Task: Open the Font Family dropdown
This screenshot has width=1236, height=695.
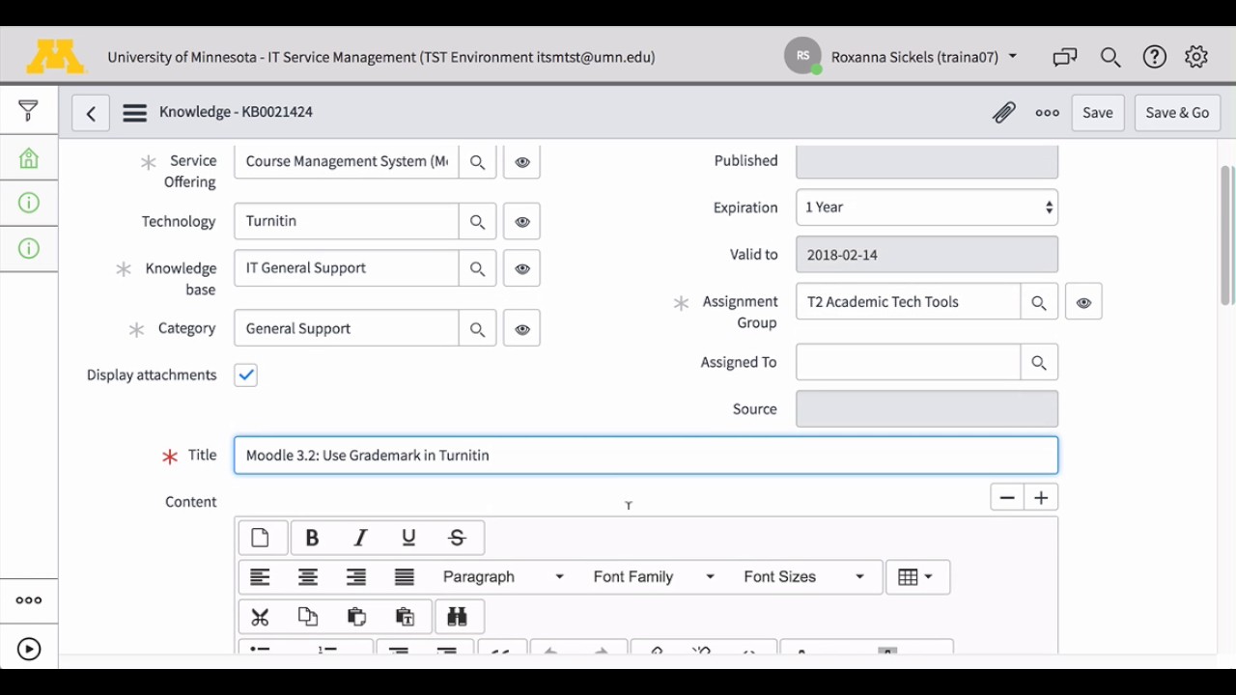Action: [654, 577]
